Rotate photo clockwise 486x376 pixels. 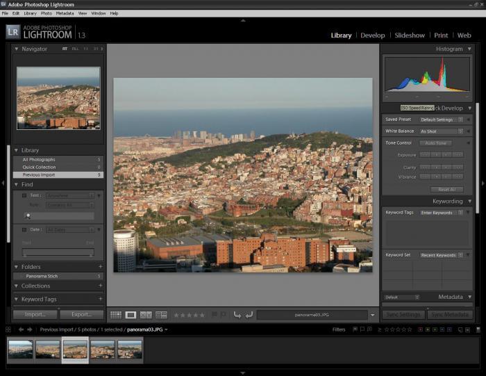click(x=249, y=316)
